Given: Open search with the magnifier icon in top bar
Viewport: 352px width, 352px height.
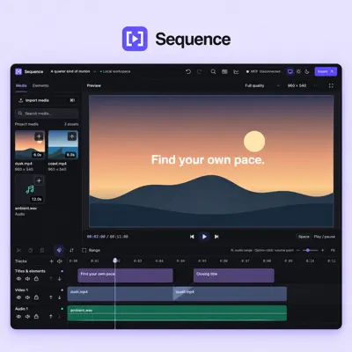Looking at the screenshot, I should point(213,71).
